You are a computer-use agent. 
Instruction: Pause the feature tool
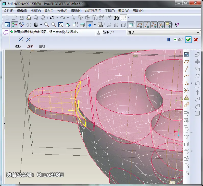click(x=169, y=40)
